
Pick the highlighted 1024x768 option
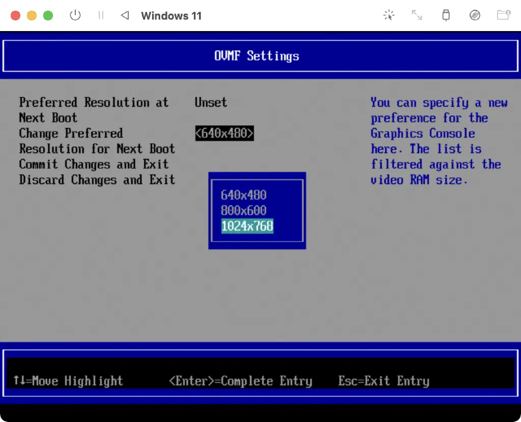point(247,226)
